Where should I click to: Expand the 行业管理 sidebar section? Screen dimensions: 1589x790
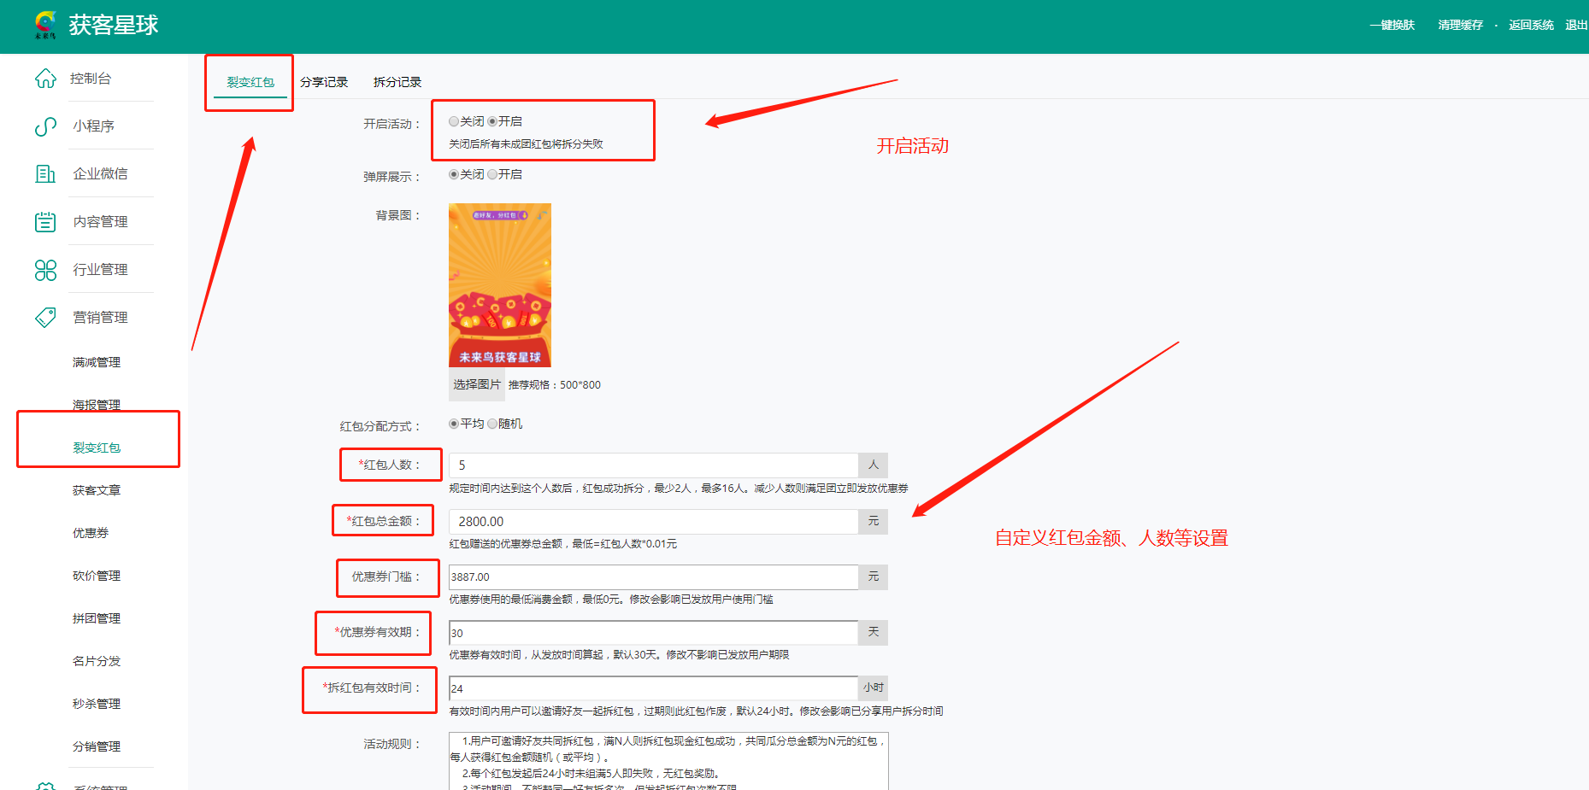(100, 270)
